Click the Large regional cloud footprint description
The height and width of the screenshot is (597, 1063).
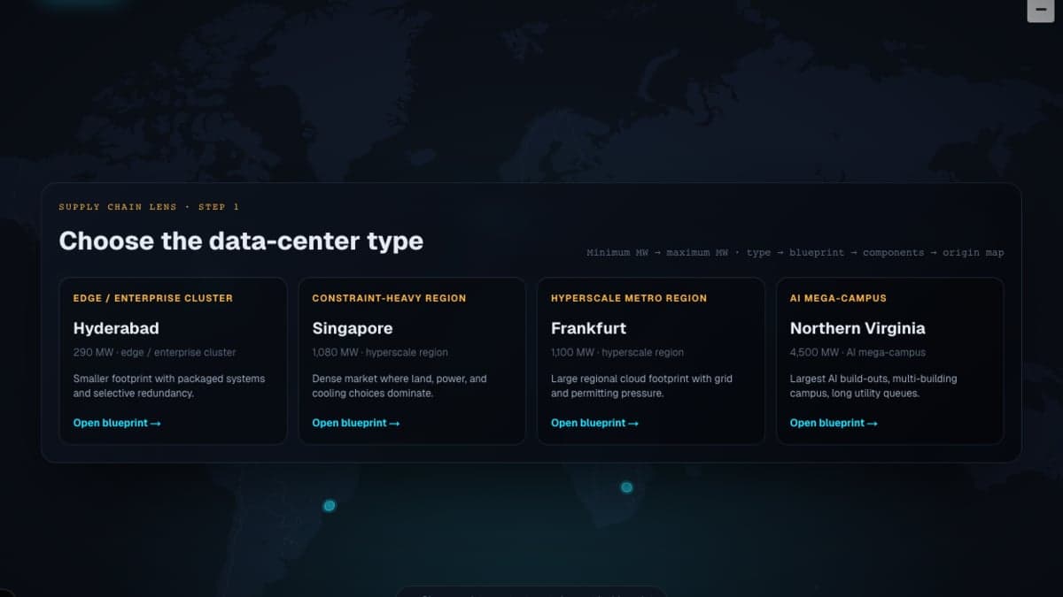pyautogui.click(x=641, y=386)
